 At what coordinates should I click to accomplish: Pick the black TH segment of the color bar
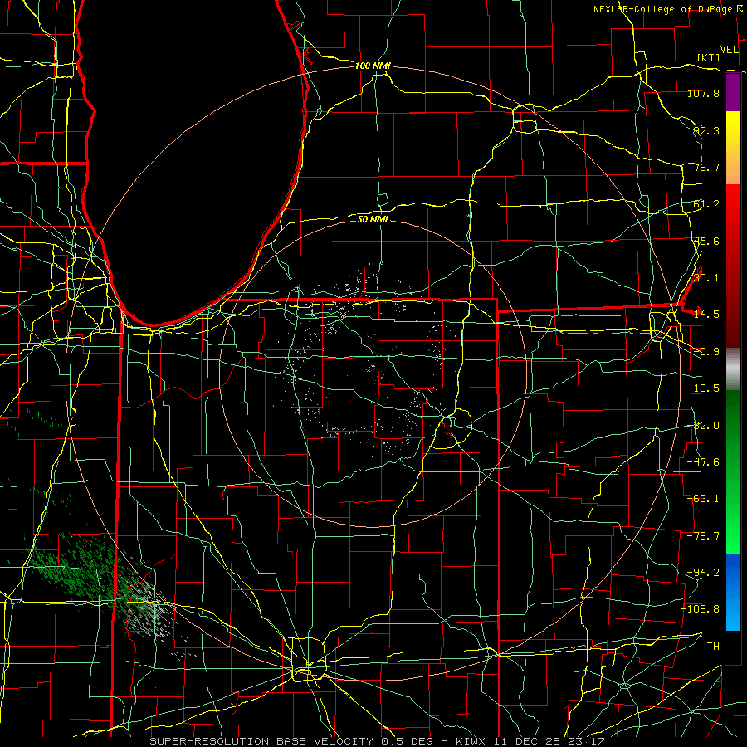733,647
